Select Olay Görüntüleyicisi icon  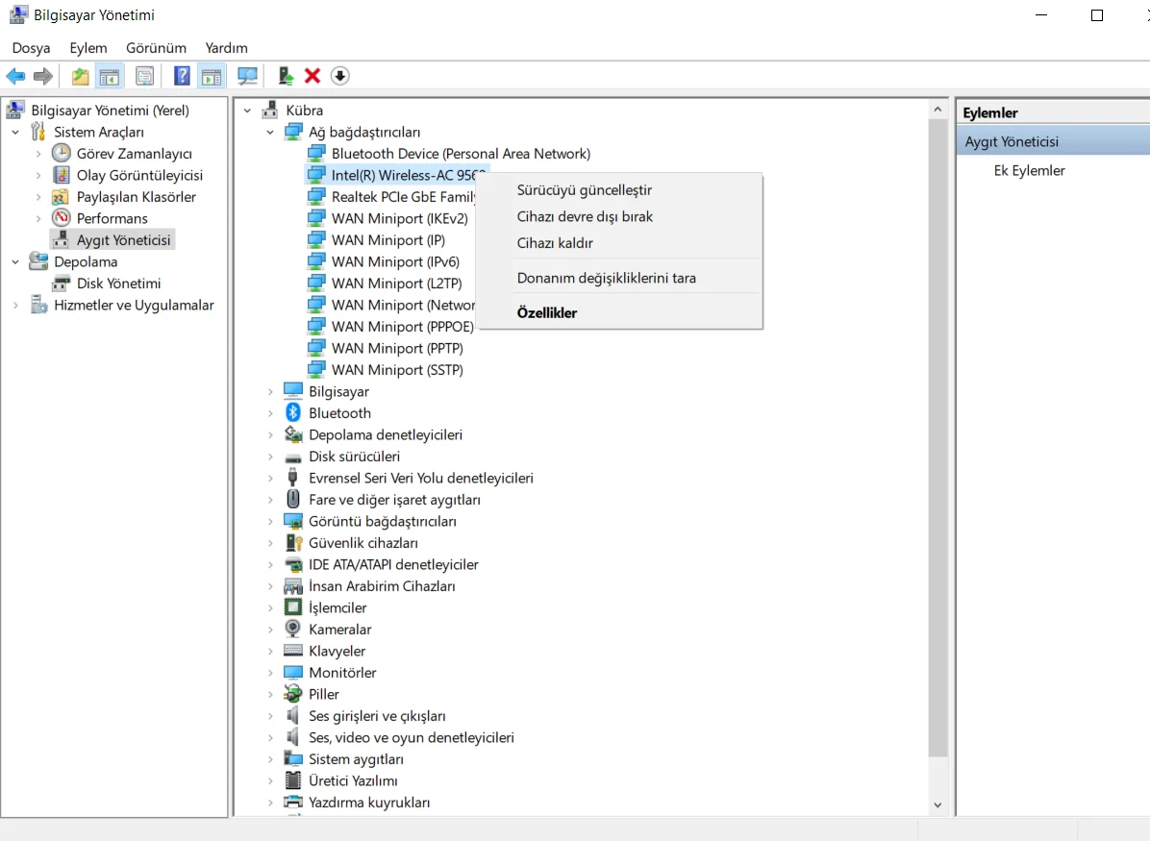[61, 175]
